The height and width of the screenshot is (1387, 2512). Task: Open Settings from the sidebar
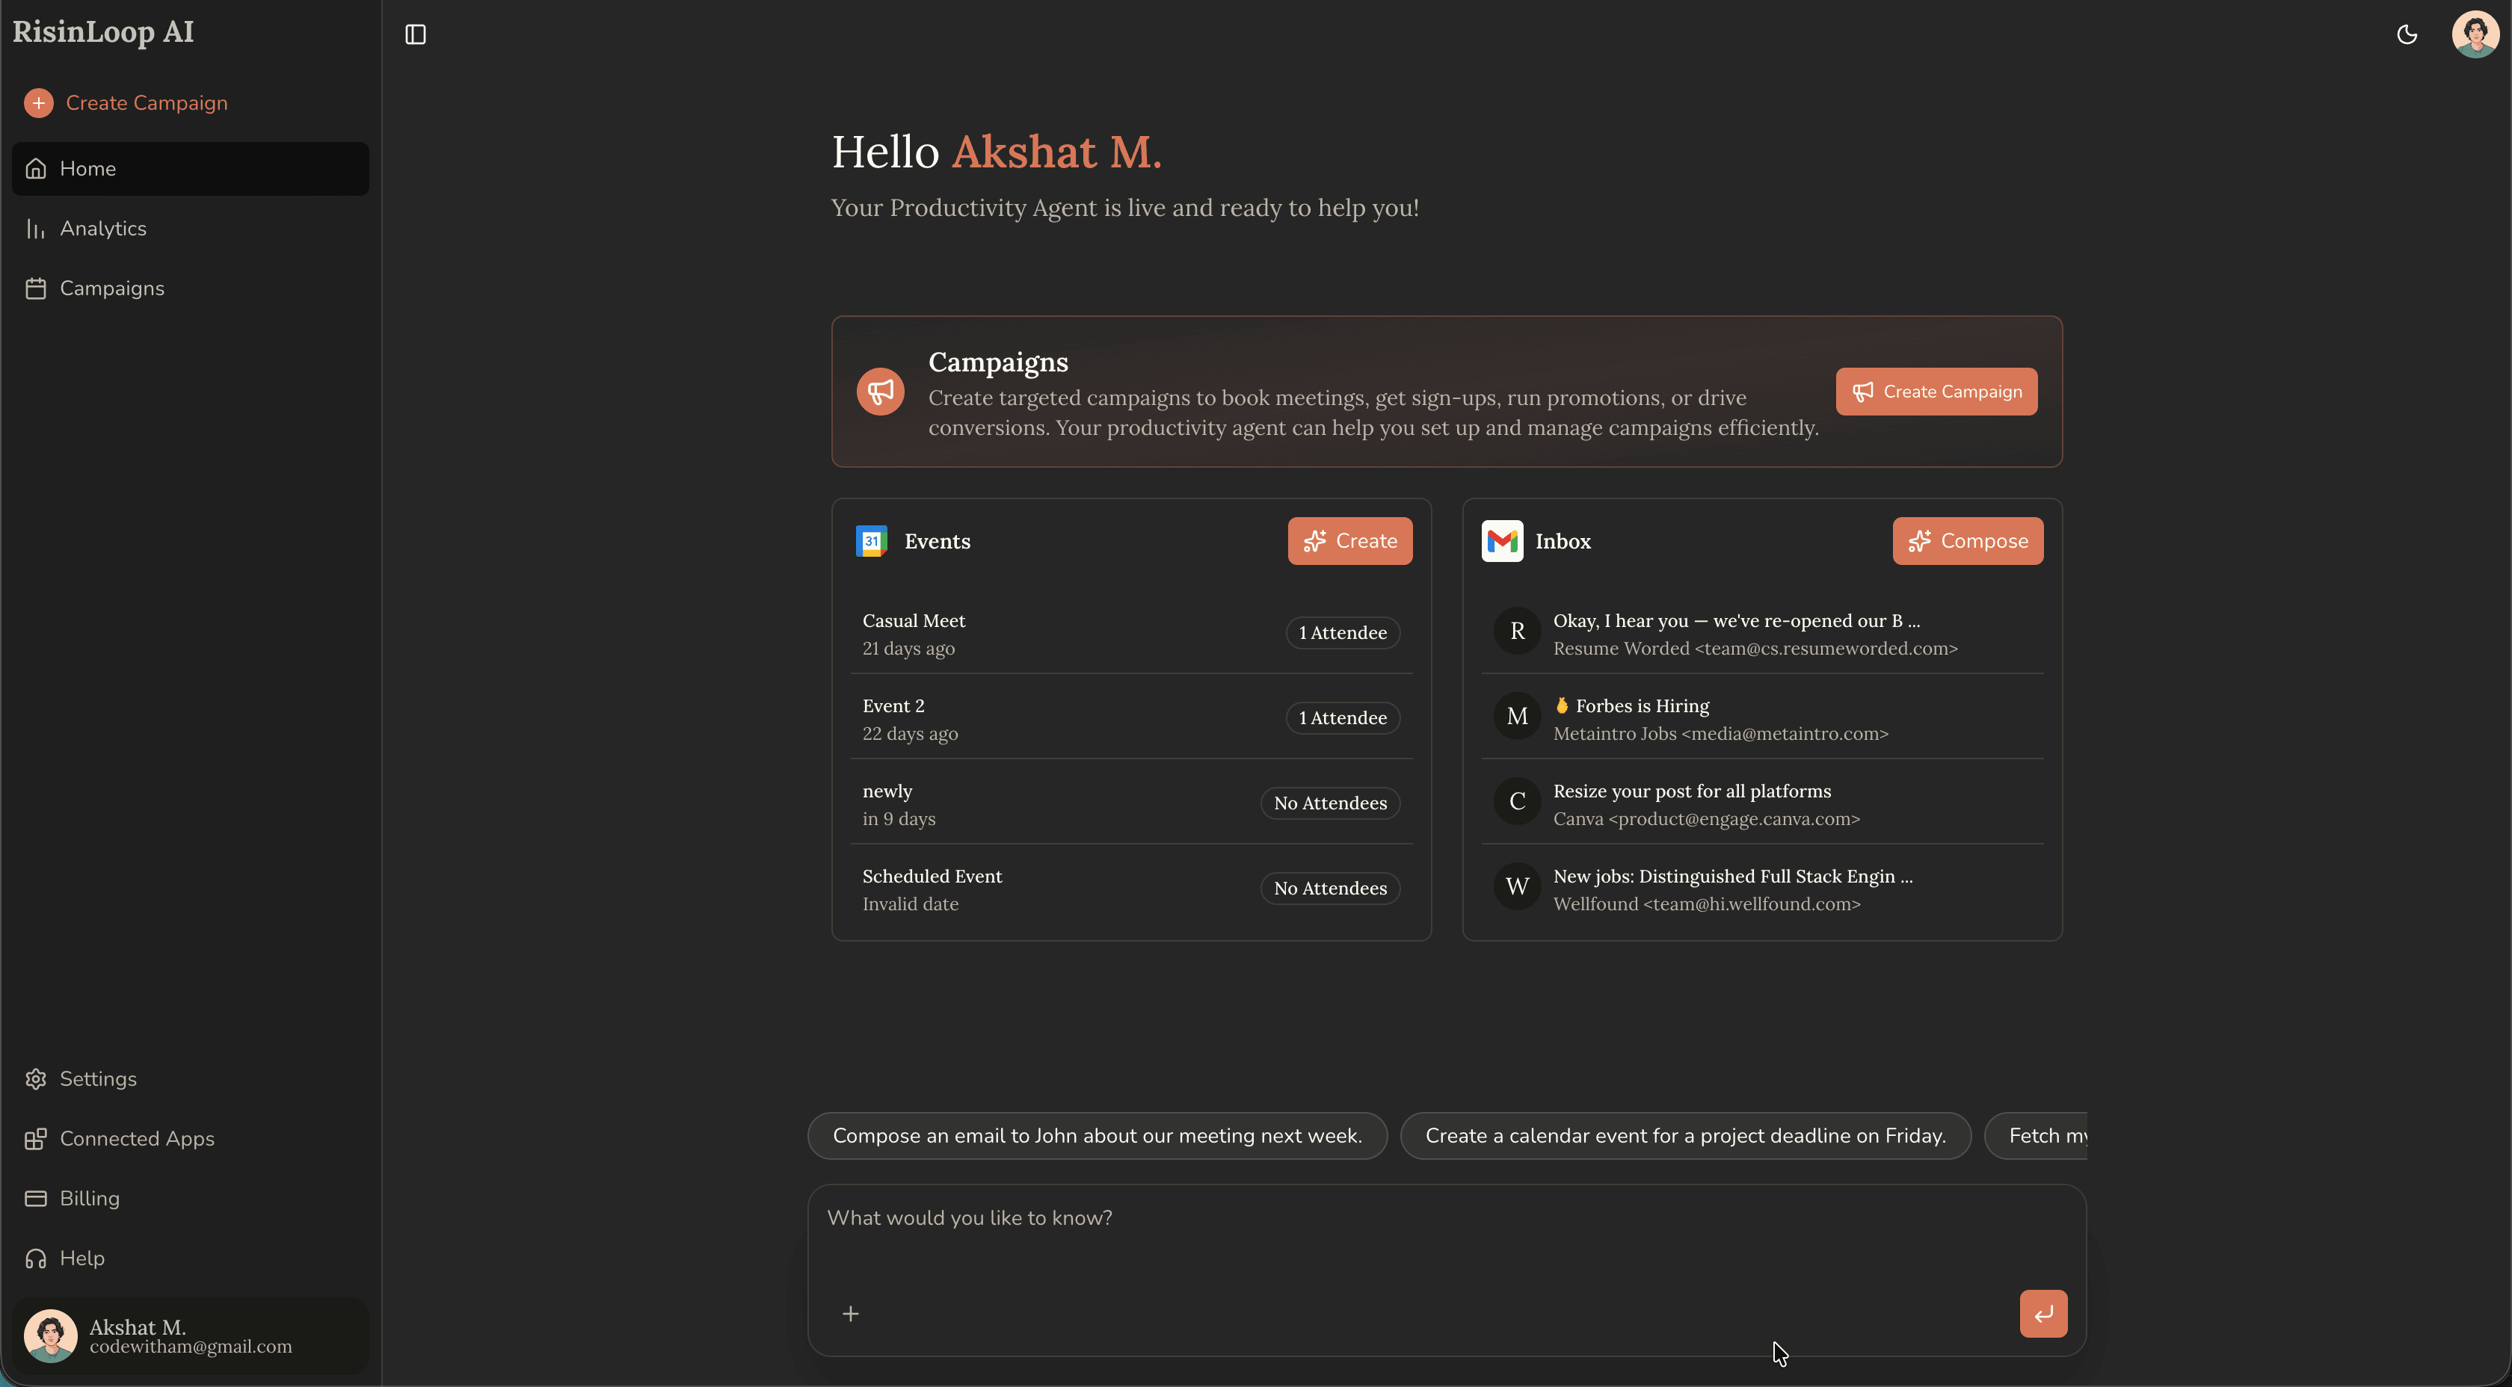[97, 1079]
